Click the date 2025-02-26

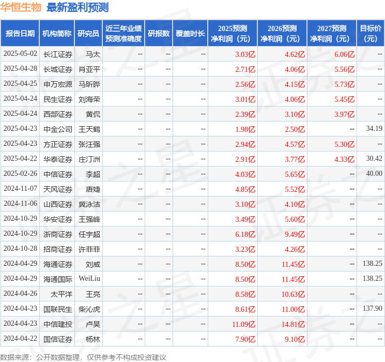(x=20, y=174)
